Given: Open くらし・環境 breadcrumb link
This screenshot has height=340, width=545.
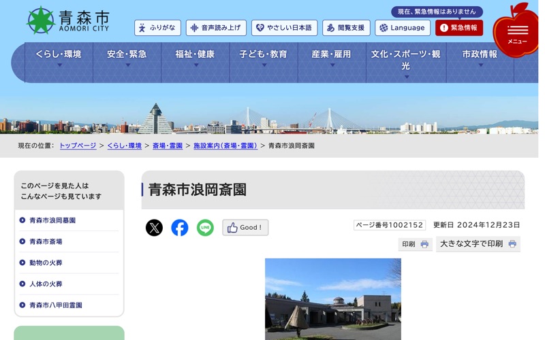Looking at the screenshot, I should coord(125,146).
